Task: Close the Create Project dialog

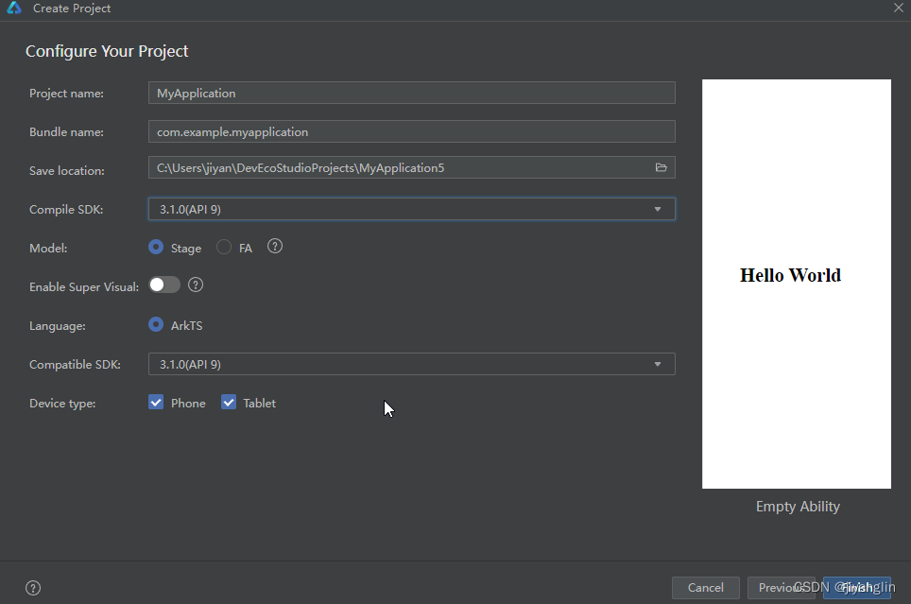Action: click(x=898, y=8)
